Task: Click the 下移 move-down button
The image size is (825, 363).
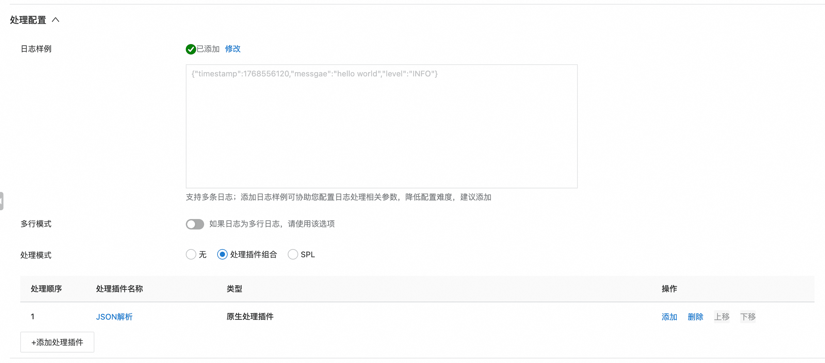Action: pyautogui.click(x=748, y=317)
